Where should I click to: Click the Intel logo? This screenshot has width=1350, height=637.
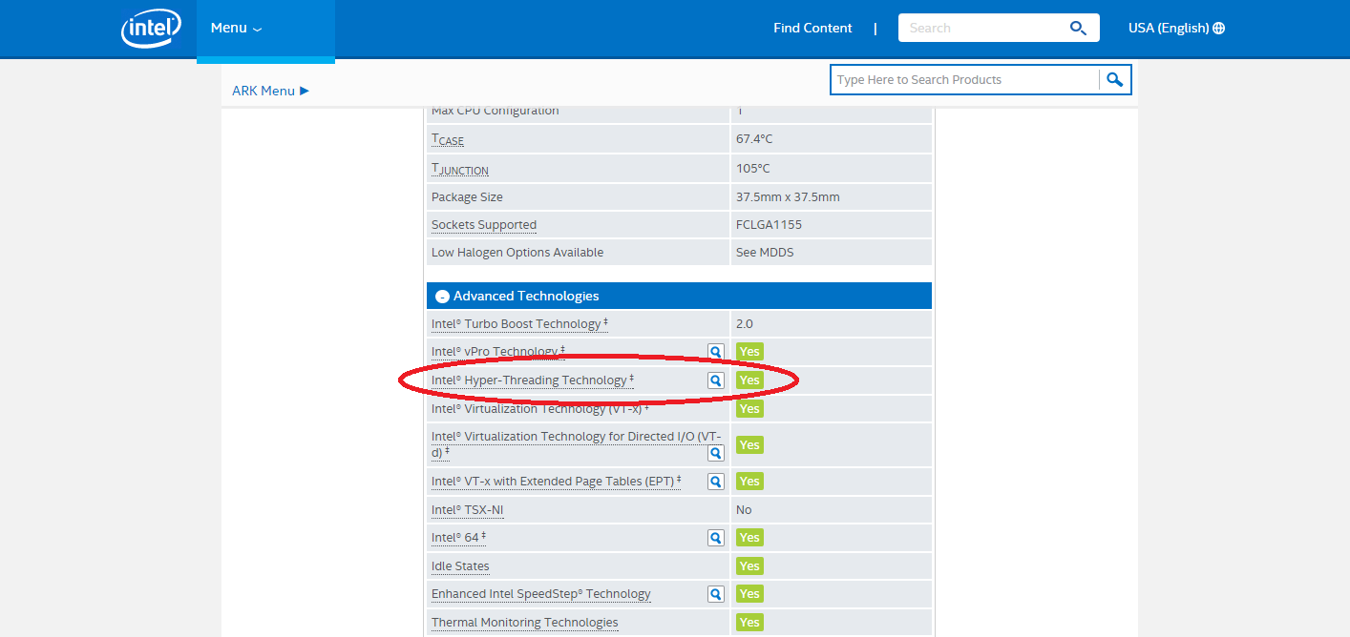click(151, 29)
